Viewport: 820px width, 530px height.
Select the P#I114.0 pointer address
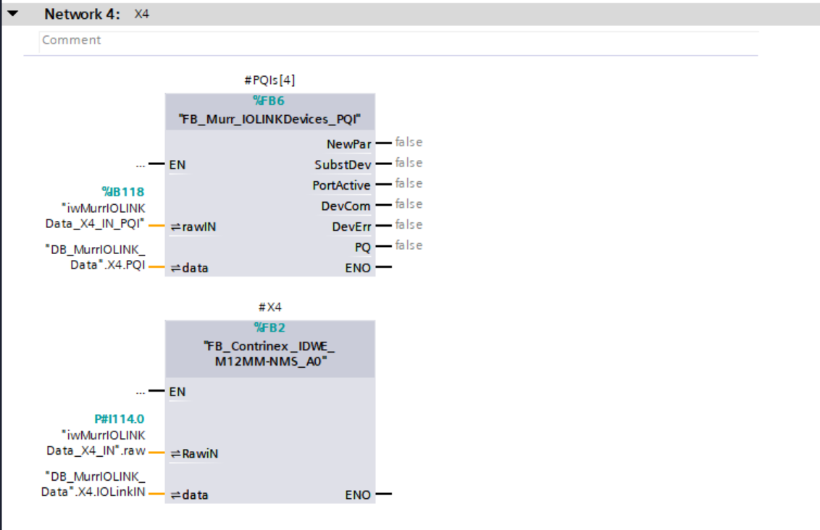(x=120, y=418)
